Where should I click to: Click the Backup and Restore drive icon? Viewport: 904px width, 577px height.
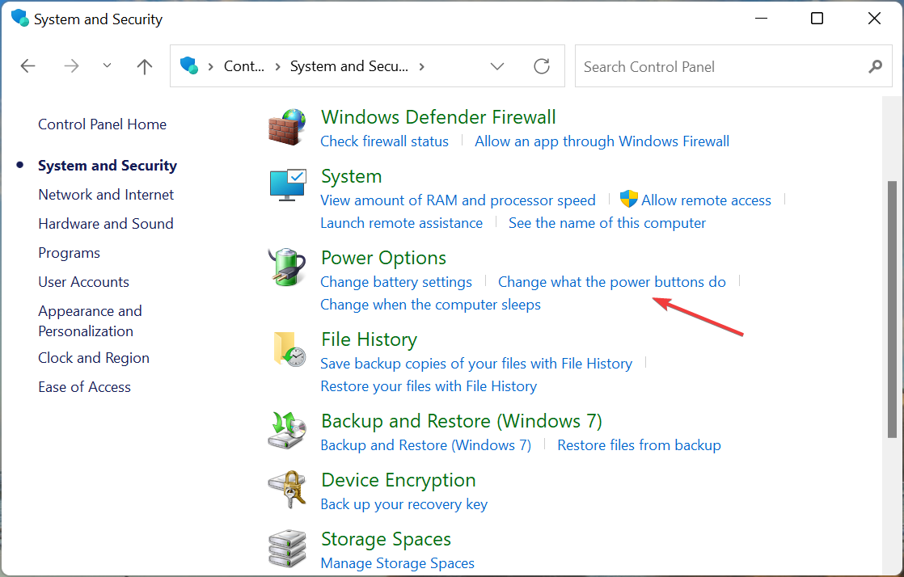click(287, 430)
